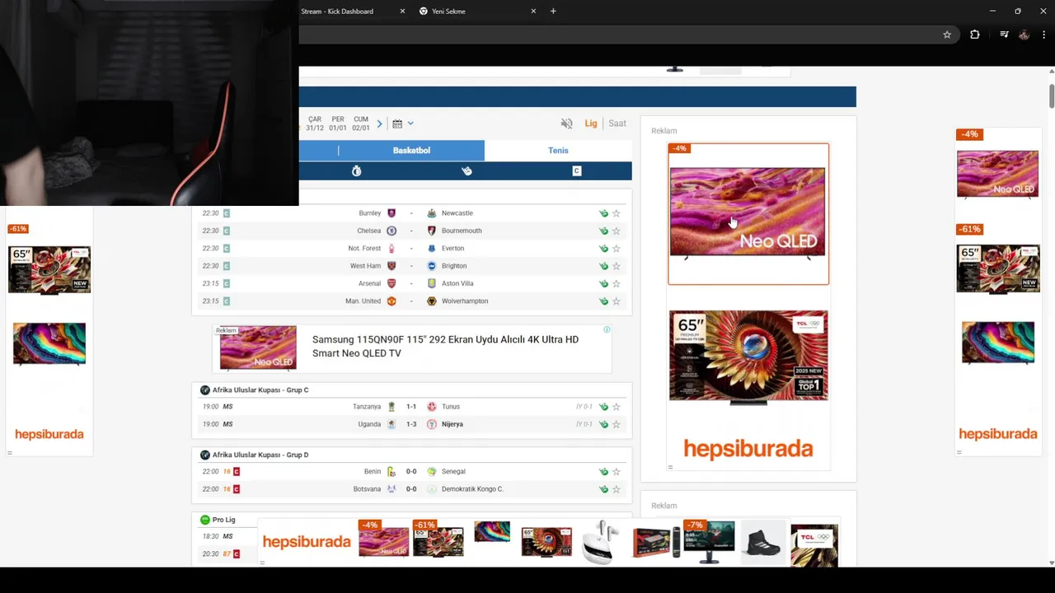1055x593 pixels.
Task: Favorite the Benin - Senegal match star
Action: [616, 472]
